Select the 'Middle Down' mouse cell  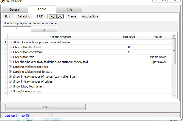pyautogui.click(x=158, y=57)
